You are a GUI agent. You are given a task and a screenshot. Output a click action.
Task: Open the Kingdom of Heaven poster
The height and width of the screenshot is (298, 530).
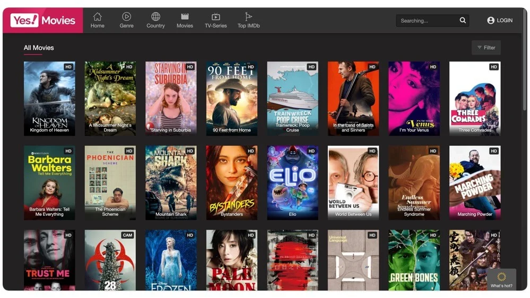click(x=49, y=99)
